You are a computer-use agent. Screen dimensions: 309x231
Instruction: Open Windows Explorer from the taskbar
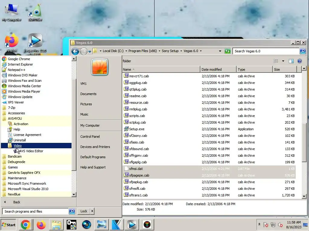point(56,225)
